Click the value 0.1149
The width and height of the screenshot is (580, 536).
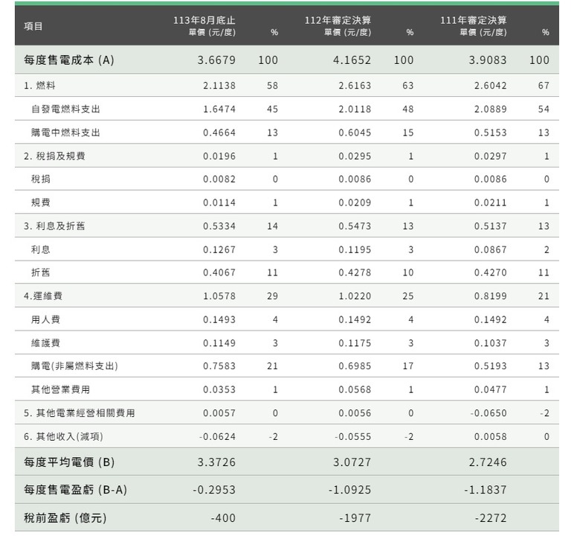tap(219, 343)
